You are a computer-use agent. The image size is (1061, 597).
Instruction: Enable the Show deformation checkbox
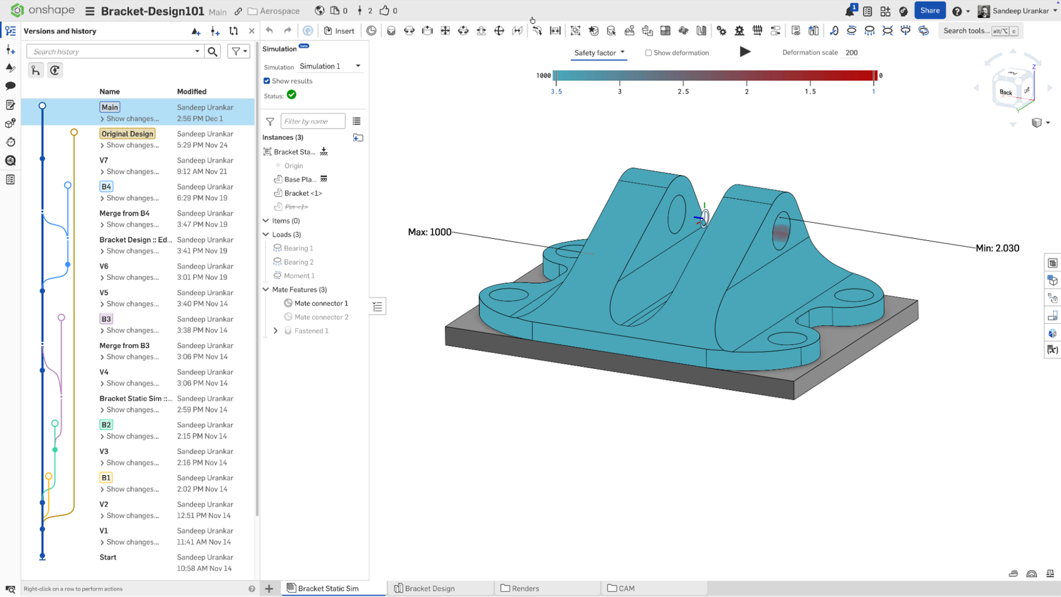(x=648, y=52)
